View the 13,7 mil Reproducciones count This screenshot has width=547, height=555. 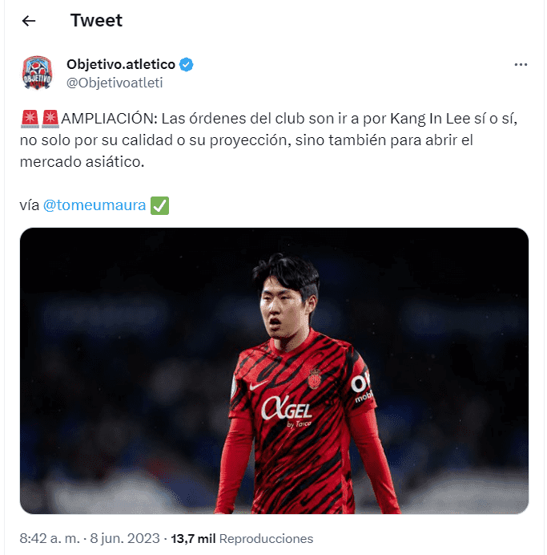point(242,539)
